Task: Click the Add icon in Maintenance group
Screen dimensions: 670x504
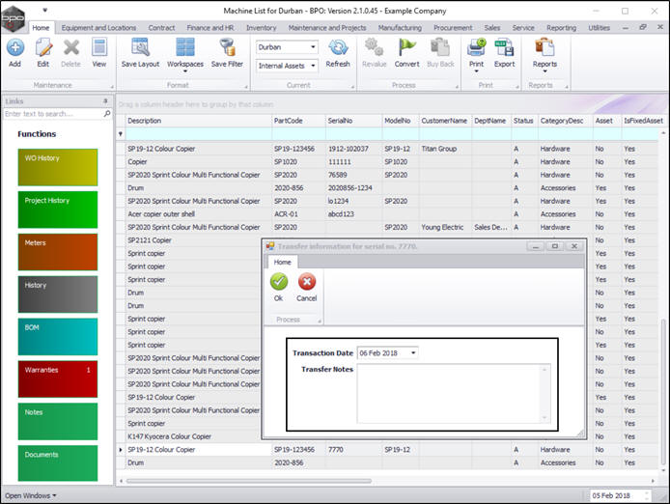Action: [14, 50]
